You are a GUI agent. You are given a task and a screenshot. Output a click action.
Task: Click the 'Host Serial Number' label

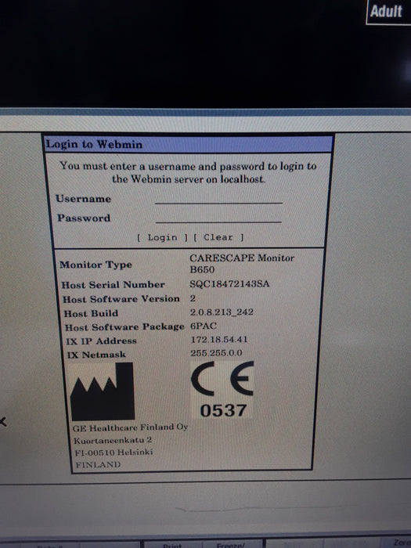pyautogui.click(x=113, y=285)
